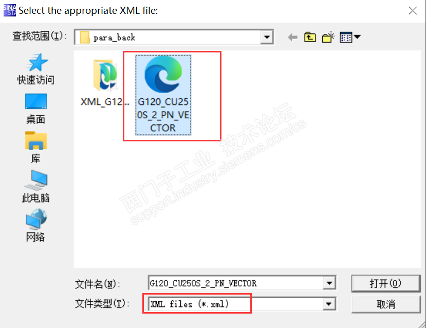Image resolution: width=426 pixels, height=328 pixels.
Task: Open 快速访问 quick access location
Action: click(x=36, y=69)
